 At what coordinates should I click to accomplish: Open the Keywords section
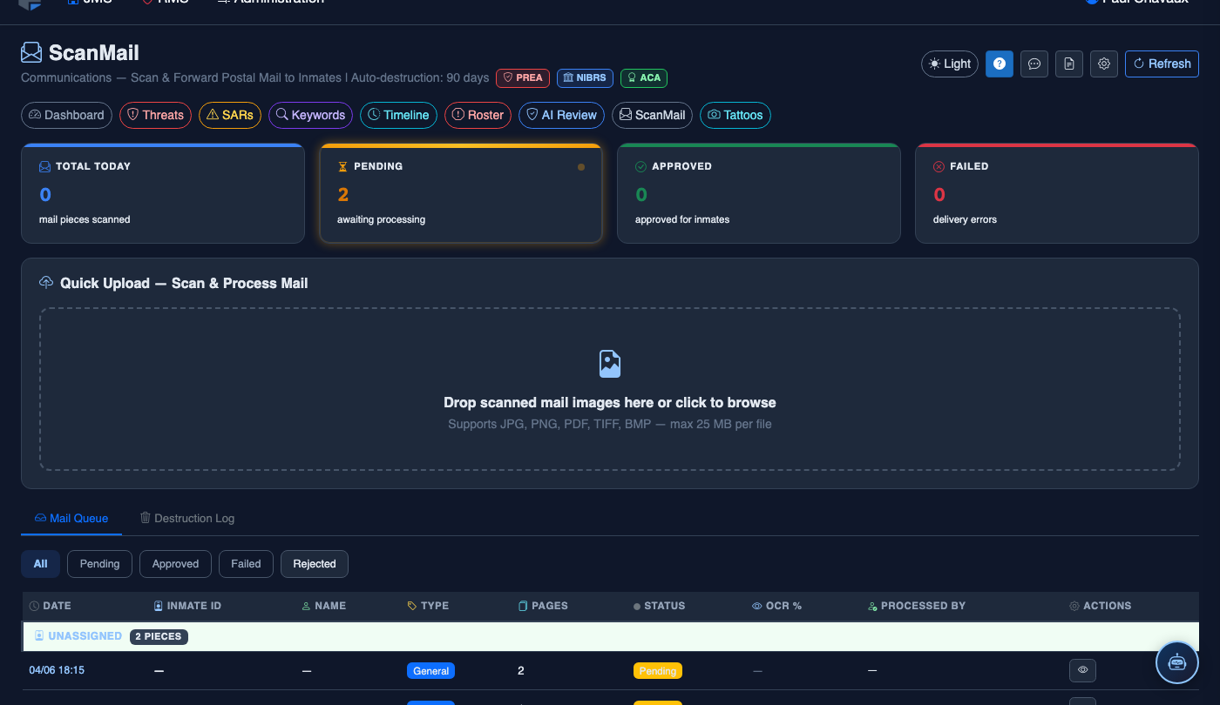[311, 115]
